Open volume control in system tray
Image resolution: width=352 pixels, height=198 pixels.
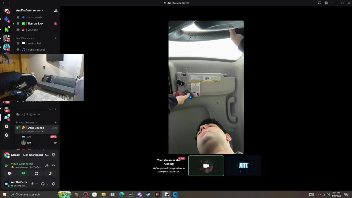(x=328, y=194)
